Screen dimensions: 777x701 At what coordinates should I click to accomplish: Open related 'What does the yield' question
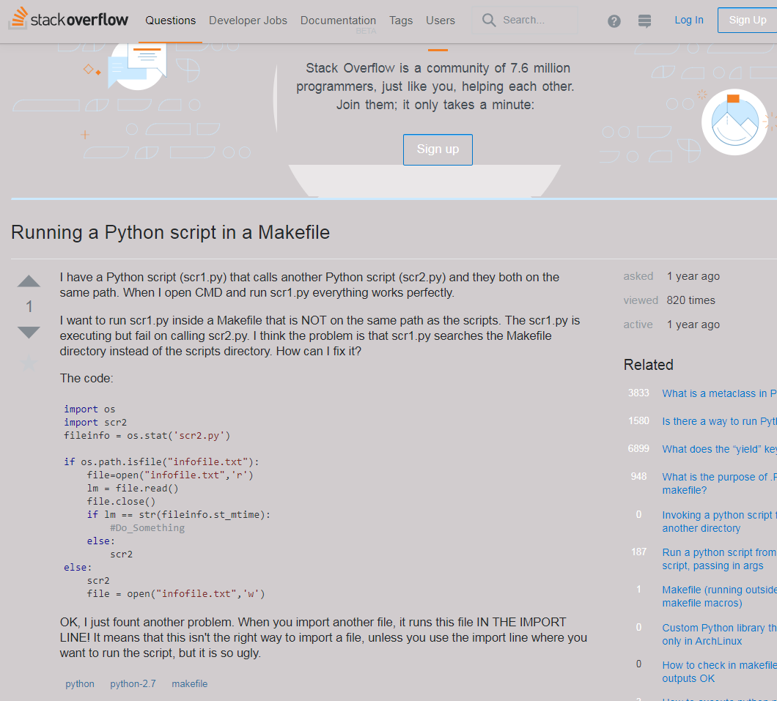tap(719, 449)
